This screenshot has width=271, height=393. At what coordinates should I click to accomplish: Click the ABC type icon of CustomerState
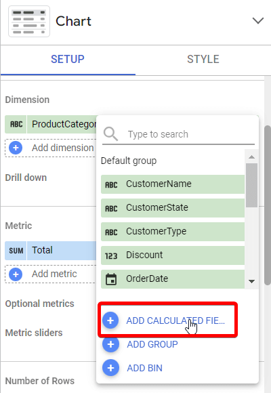click(x=111, y=209)
